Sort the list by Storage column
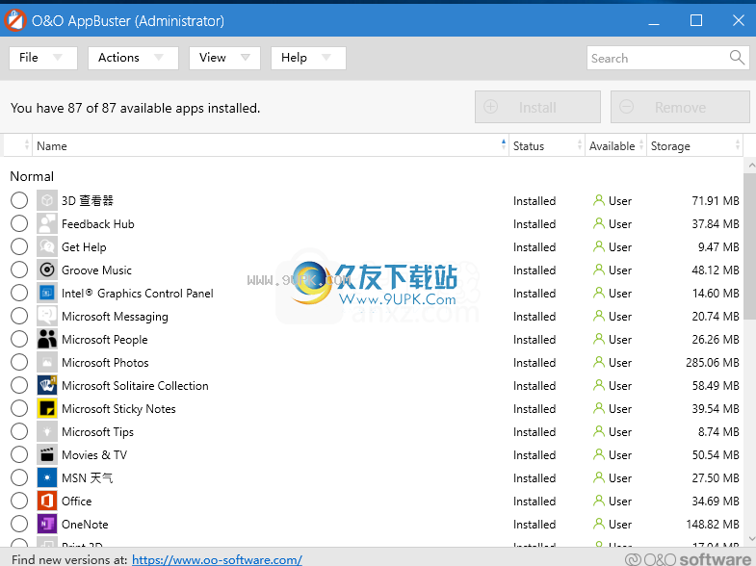The image size is (756, 566). [x=694, y=145]
